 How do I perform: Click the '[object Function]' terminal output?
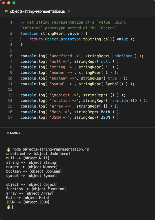pyautogui.click(x=46, y=189)
